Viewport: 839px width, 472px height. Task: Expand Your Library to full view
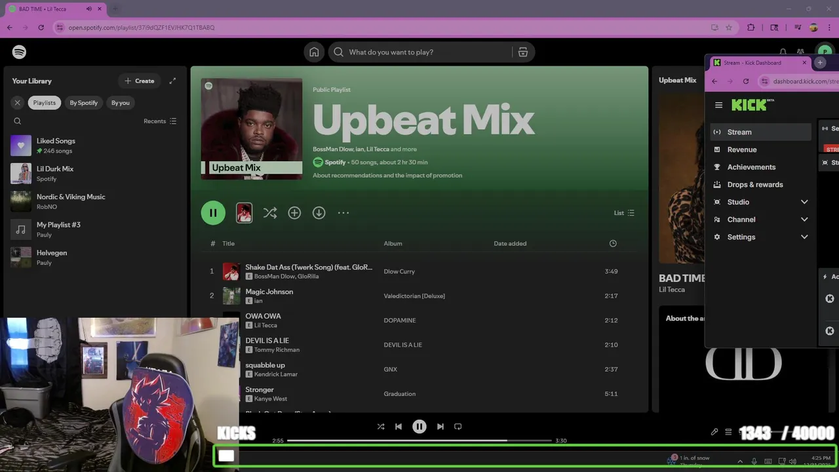coord(172,81)
